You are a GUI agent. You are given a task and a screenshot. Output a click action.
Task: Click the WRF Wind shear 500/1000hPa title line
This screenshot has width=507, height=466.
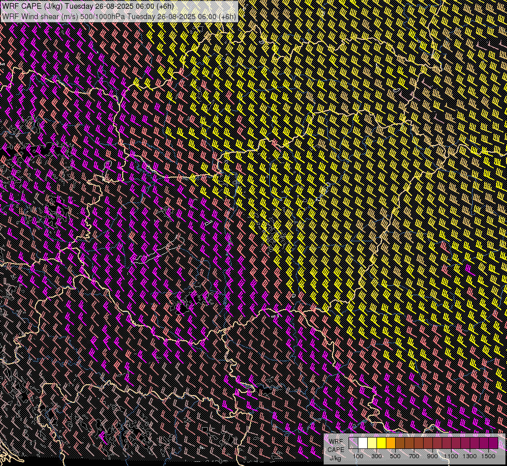(119, 17)
